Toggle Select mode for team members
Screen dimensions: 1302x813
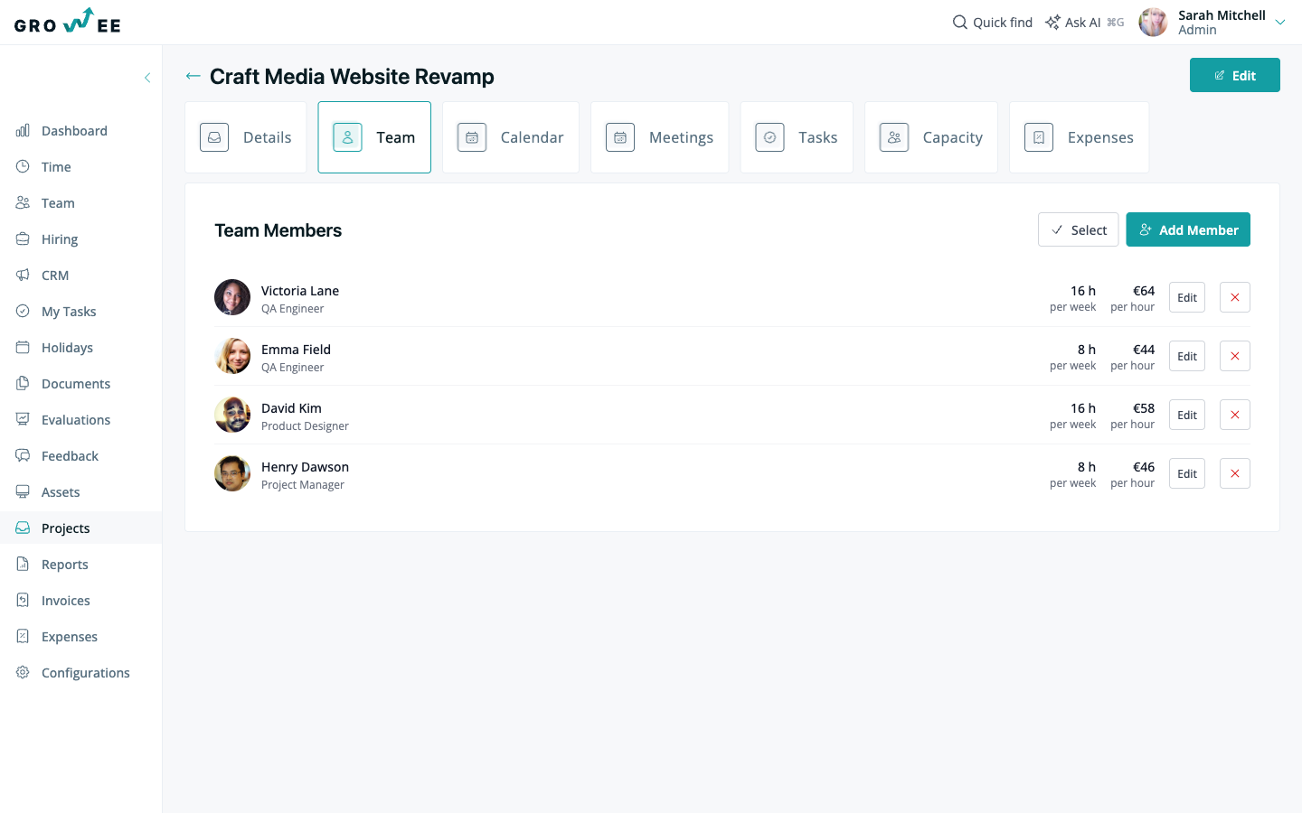pyautogui.click(x=1079, y=229)
